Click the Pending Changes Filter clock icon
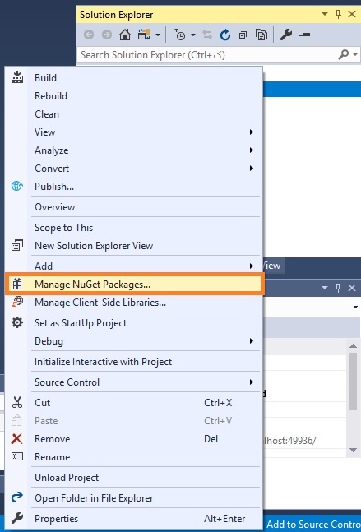Screen dimensions: 361x532 (180, 35)
